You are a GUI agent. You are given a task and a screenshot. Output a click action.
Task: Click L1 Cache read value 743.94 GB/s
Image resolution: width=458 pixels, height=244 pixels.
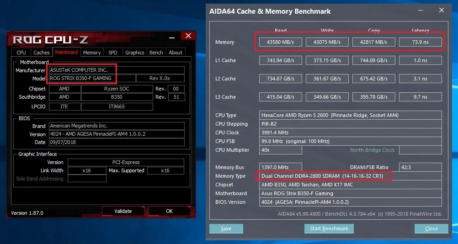click(x=280, y=60)
